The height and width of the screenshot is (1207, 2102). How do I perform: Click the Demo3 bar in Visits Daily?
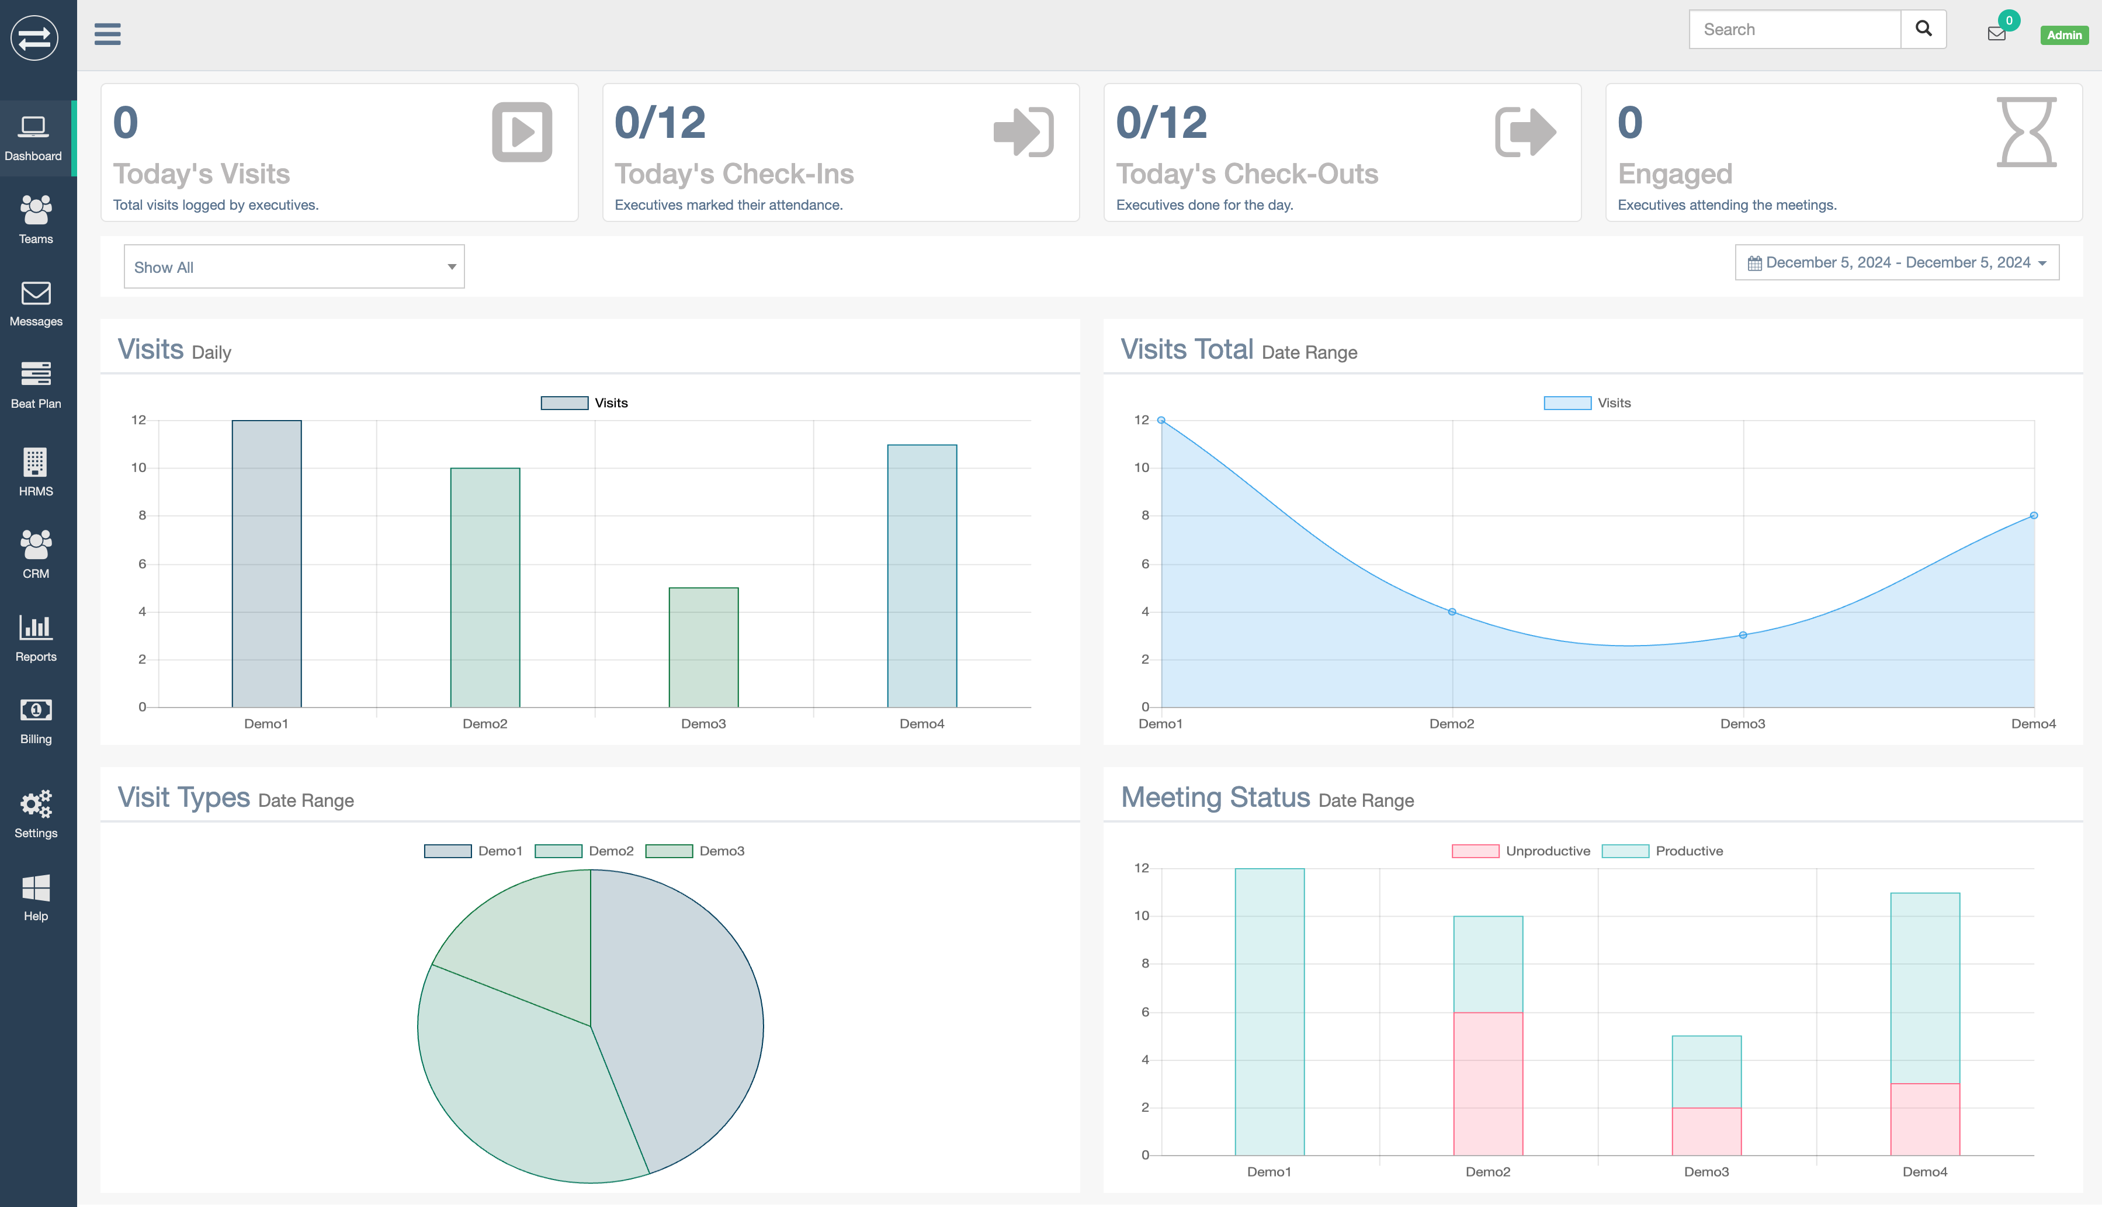tap(704, 647)
